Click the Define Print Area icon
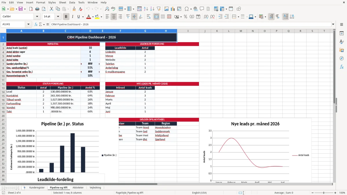Screen dimensions: 347x195 pos(216,9)
